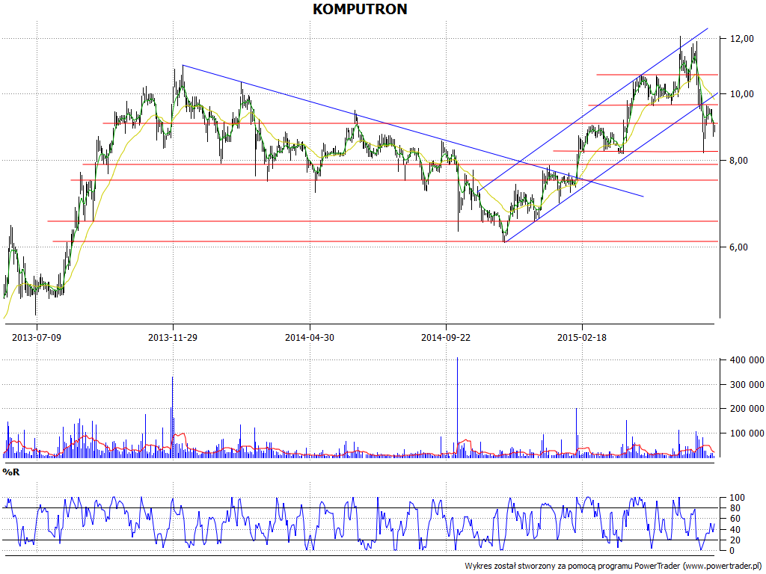Click the %R indicator panel label

click(11, 472)
